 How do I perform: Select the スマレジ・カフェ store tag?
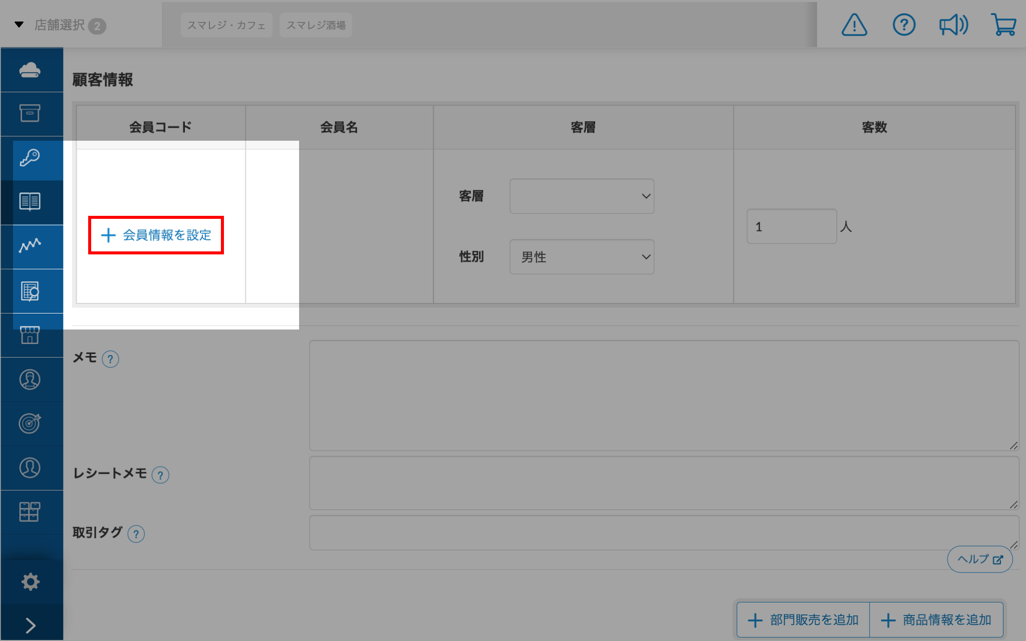(x=226, y=25)
